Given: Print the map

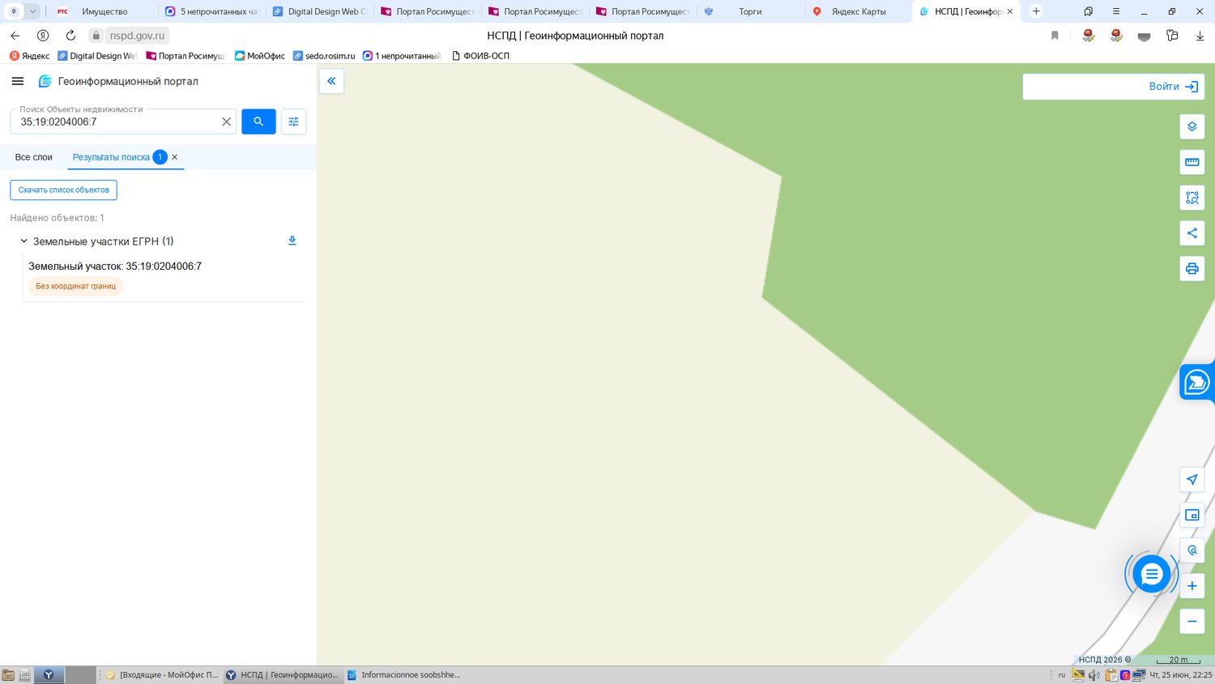Looking at the screenshot, I should tap(1192, 268).
